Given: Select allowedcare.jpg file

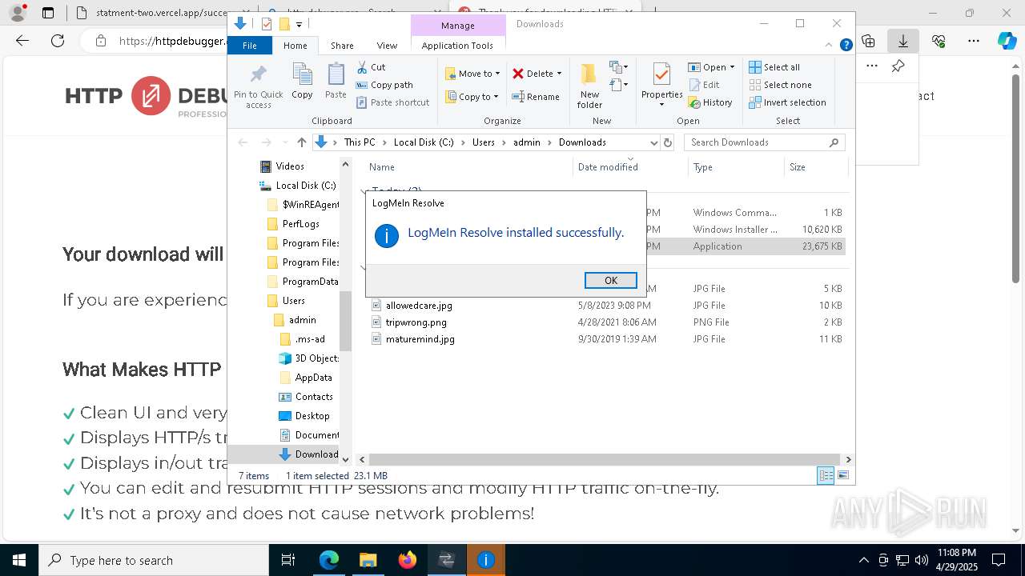Looking at the screenshot, I should [419, 306].
